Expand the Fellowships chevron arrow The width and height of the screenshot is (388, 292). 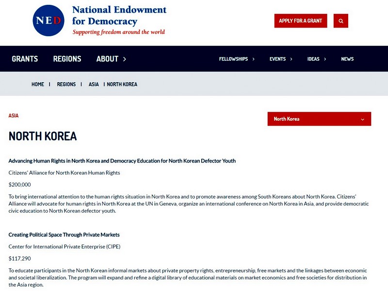click(x=253, y=59)
